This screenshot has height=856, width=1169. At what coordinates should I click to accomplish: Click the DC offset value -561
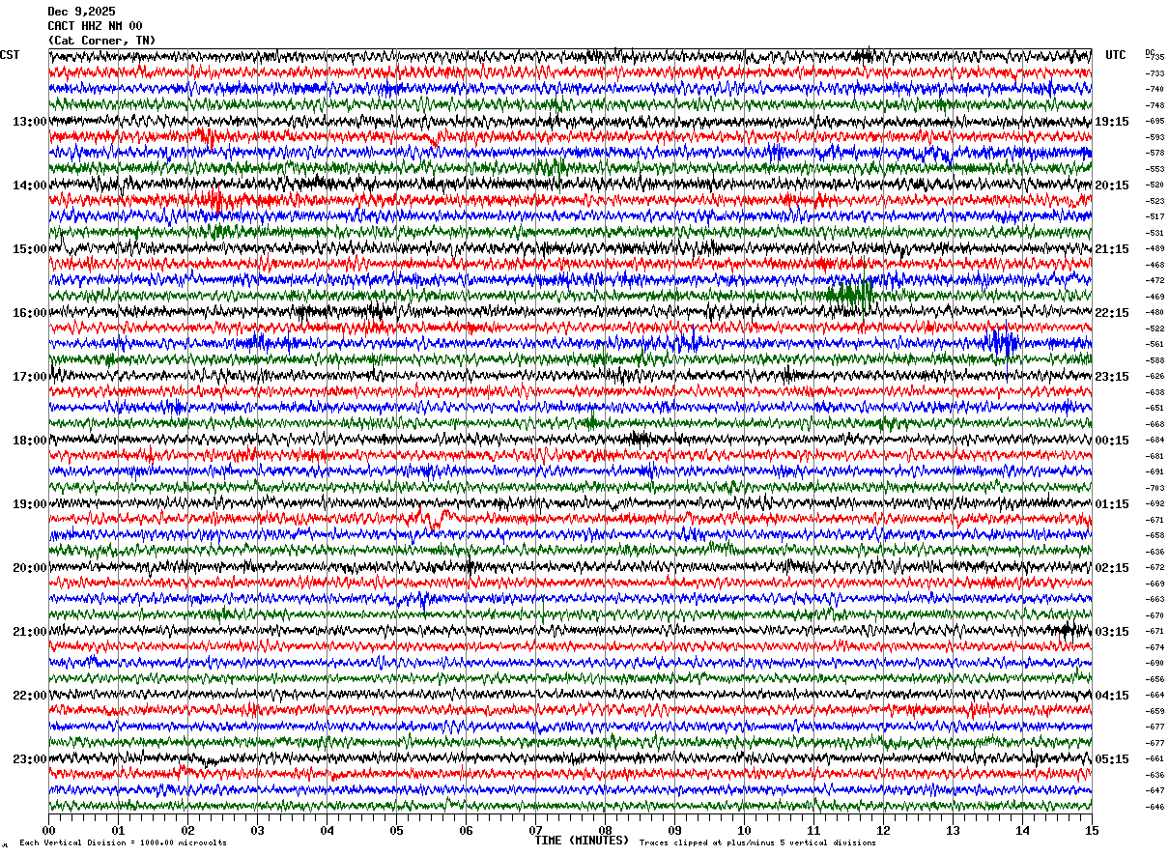pyautogui.click(x=1155, y=344)
